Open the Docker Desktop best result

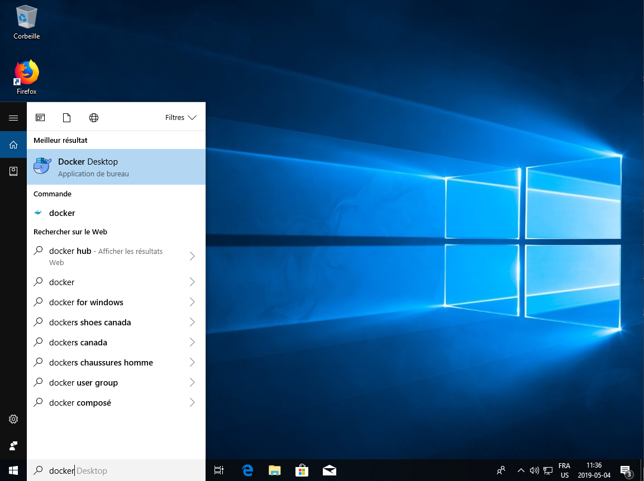click(x=116, y=167)
